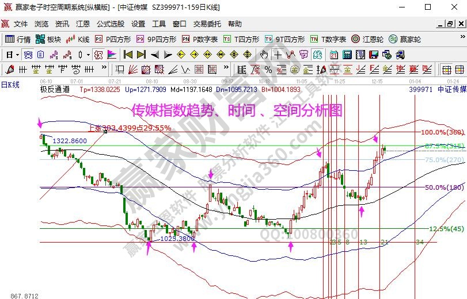Open the 赢家轮 wheel tool
Image resolution: width=467 pixels, height=299 pixels.
pos(405,40)
